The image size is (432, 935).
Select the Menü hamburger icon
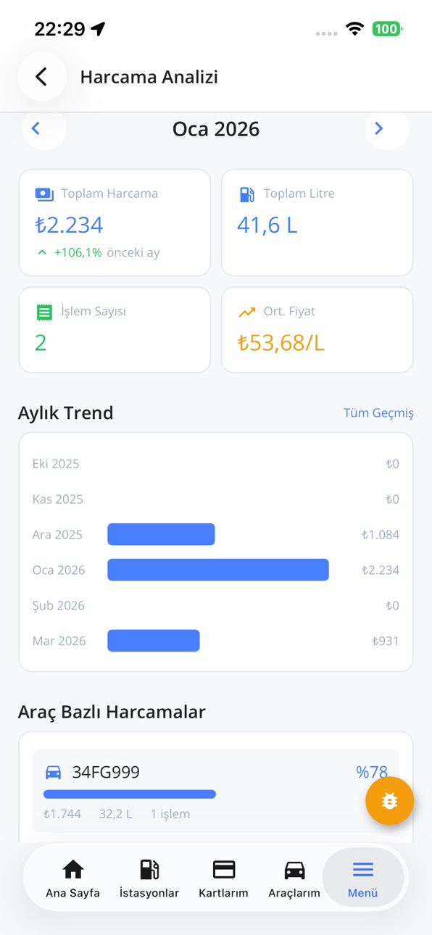[x=363, y=870]
